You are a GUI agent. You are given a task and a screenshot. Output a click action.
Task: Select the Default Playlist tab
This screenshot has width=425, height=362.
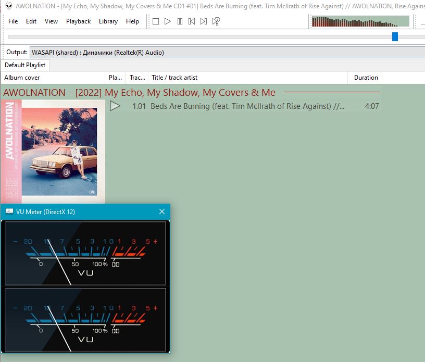[25, 65]
